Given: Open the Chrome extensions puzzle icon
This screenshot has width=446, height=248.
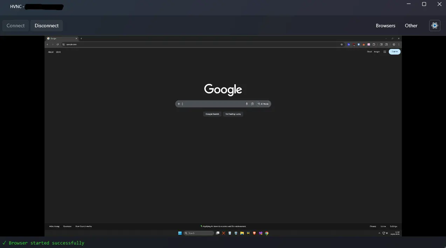Looking at the screenshot, I should point(374,44).
